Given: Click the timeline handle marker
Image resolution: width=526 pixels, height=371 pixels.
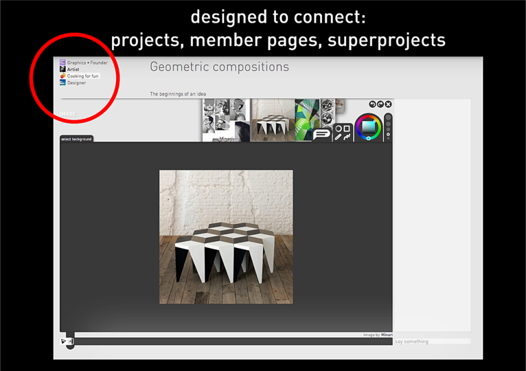Looking at the screenshot, I should tap(70, 341).
